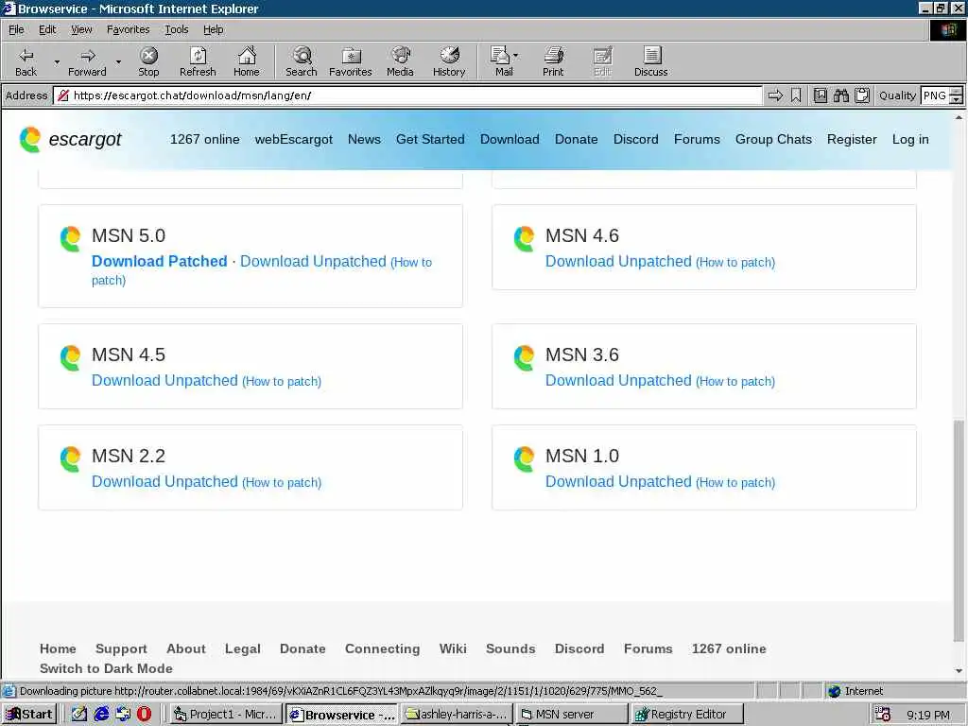This screenshot has height=726, width=968.
Task: Click Download Unpatched for MSN 1.0
Action: [x=618, y=481]
